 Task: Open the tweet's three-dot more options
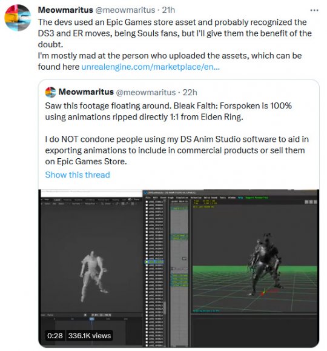(314, 10)
